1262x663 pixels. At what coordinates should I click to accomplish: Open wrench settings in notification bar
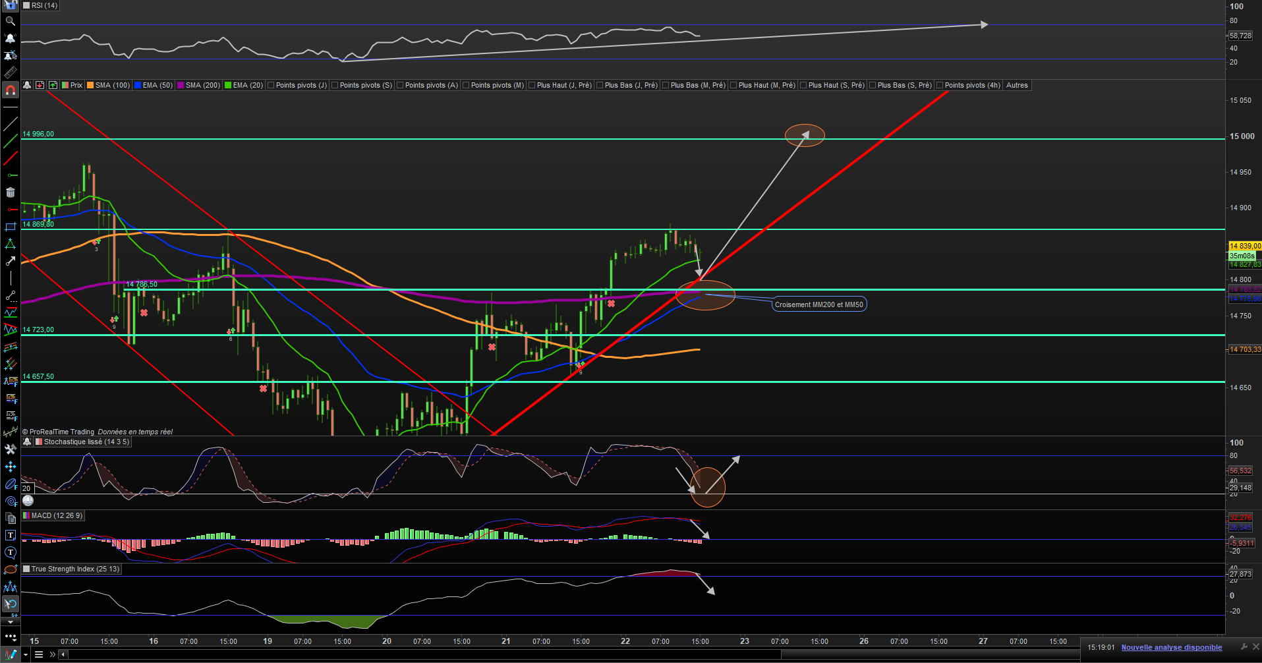pos(1244,647)
